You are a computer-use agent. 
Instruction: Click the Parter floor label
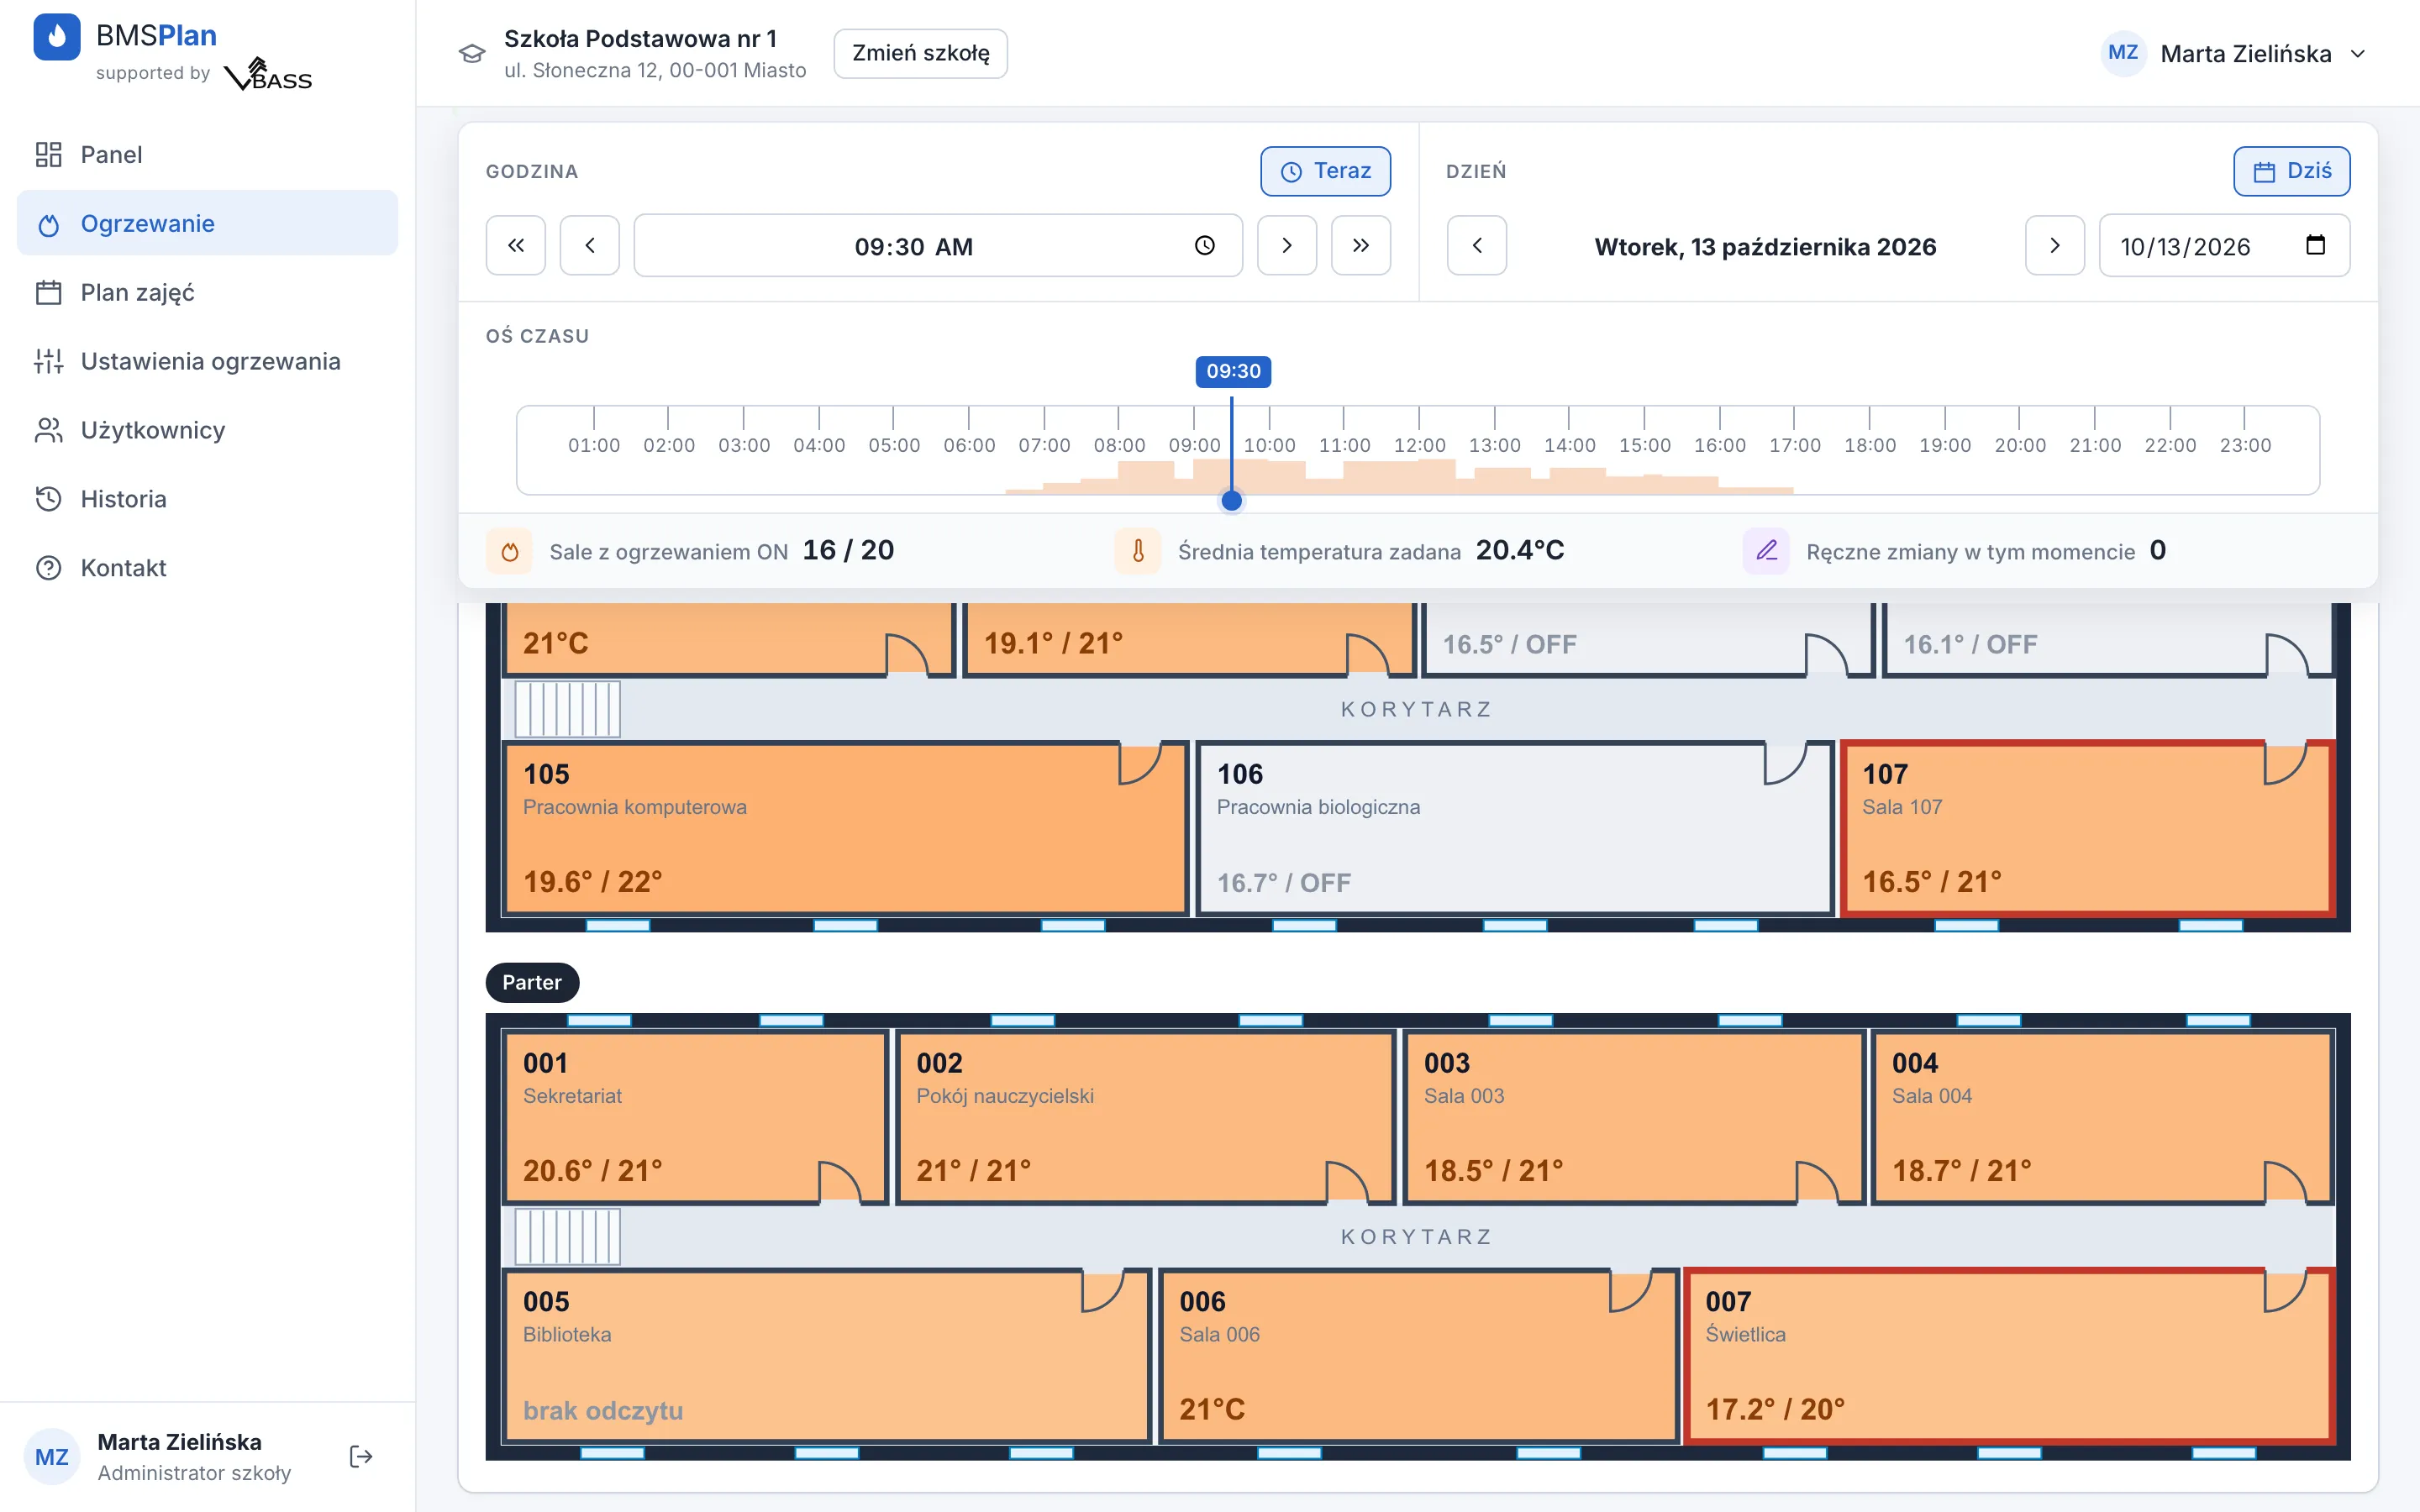point(532,982)
